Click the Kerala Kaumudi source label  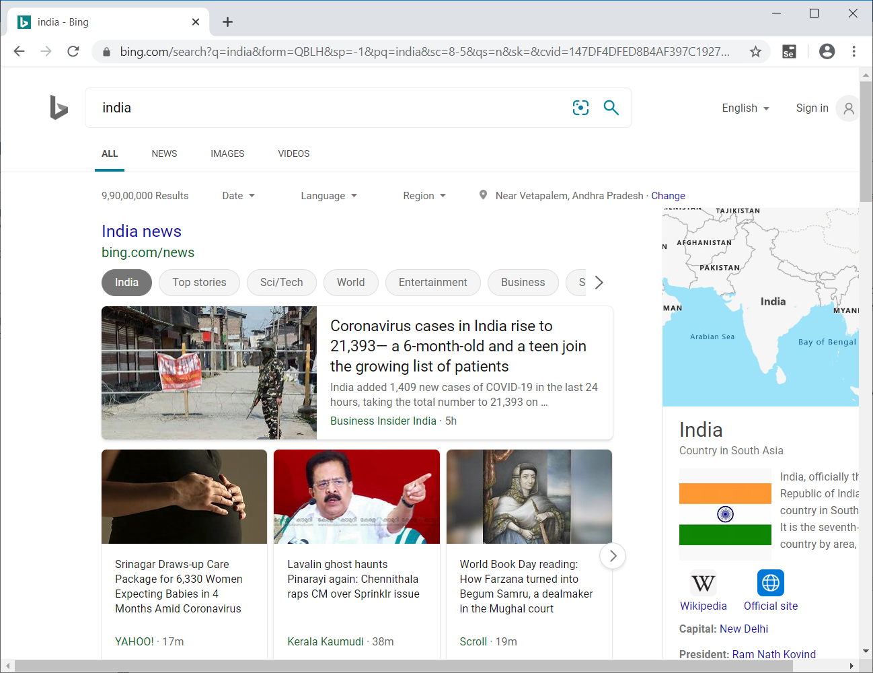[326, 642]
